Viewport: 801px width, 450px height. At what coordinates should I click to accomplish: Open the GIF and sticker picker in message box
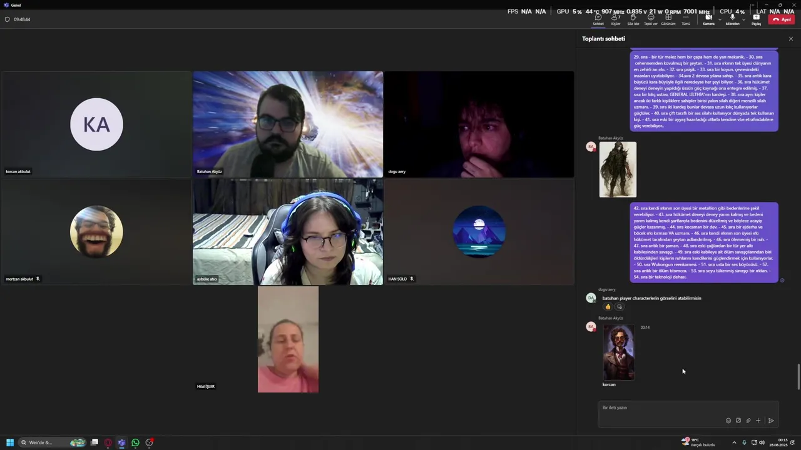(x=738, y=421)
